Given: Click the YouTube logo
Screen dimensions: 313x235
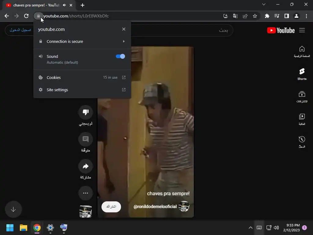Looking at the screenshot, I should tap(281, 30).
